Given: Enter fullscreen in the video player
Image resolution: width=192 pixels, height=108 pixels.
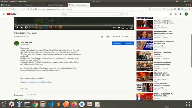Looking at the screenshot, I should pos(131,28).
